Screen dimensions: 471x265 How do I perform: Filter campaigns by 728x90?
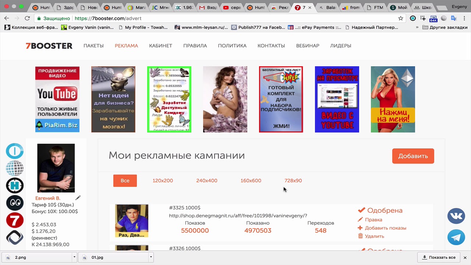pyautogui.click(x=293, y=180)
